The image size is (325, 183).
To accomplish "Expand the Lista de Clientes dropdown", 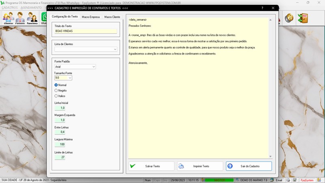I will pyautogui.click(x=115, y=49).
